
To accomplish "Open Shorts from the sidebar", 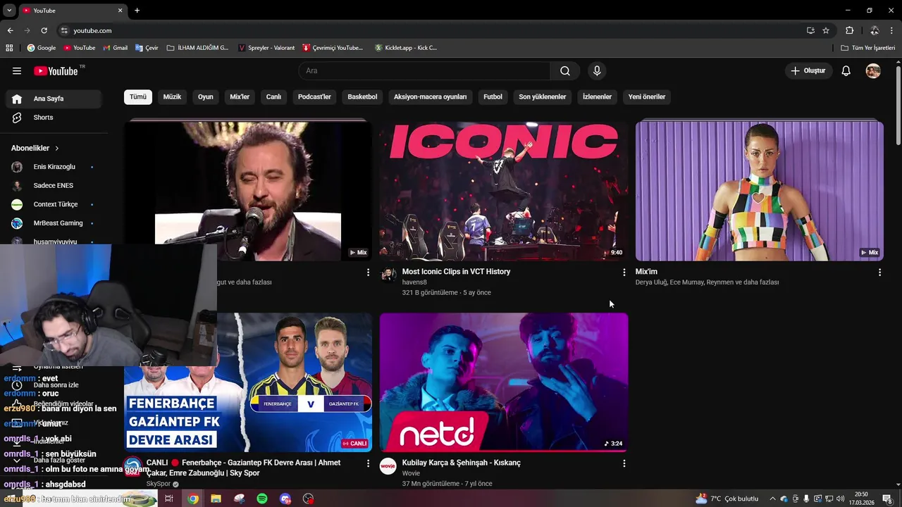I will coord(54,118).
